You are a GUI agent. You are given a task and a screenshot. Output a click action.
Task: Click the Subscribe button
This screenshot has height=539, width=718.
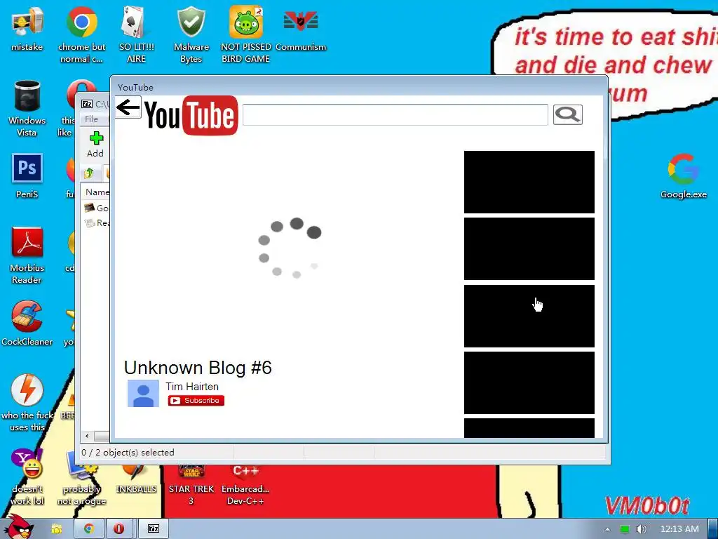pos(196,401)
